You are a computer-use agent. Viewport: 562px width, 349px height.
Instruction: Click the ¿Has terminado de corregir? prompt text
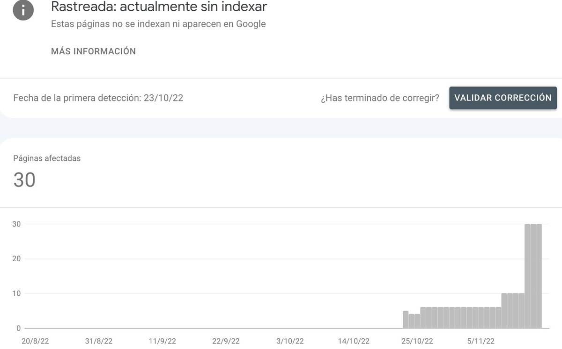[x=380, y=98]
